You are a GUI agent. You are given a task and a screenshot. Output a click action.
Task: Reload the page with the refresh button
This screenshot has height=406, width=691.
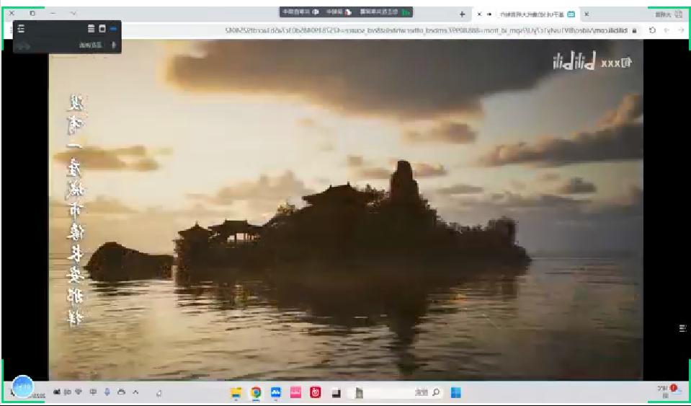[x=651, y=30]
